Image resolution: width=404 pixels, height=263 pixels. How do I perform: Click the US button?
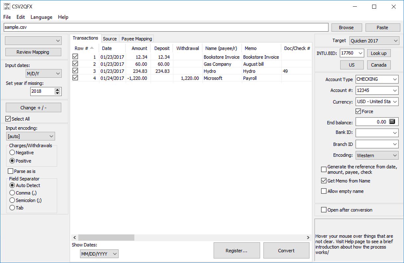coord(352,65)
